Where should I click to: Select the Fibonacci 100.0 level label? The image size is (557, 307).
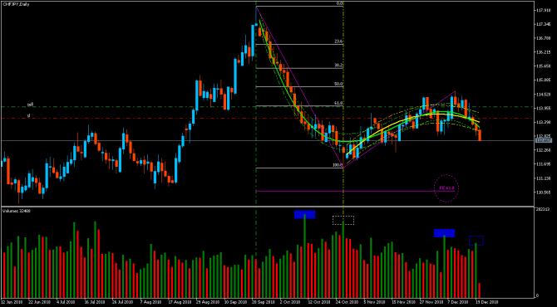pos(338,165)
